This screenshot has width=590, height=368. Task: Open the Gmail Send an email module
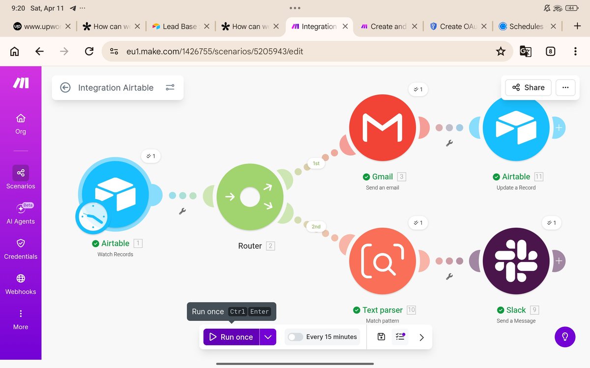[x=383, y=127]
